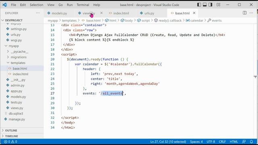The image size is (258, 145).
Task: Open the Selection menu
Action: (36, 5)
